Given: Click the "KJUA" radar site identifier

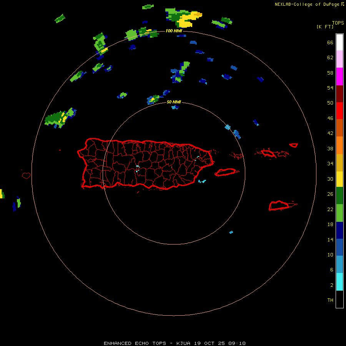Looking at the screenshot, I should tap(183, 343).
